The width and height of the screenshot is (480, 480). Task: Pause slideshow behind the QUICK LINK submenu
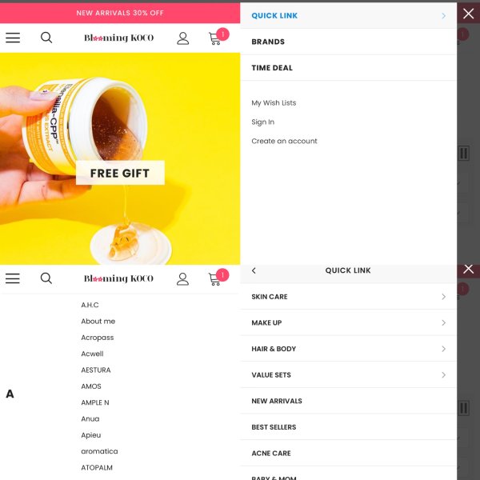464,408
